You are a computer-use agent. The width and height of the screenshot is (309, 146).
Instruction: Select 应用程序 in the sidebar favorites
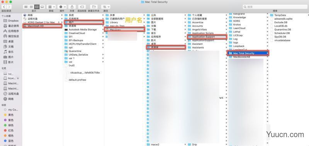coord(11,31)
